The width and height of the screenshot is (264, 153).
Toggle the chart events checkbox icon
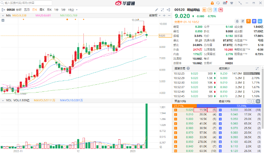pos(3,20)
